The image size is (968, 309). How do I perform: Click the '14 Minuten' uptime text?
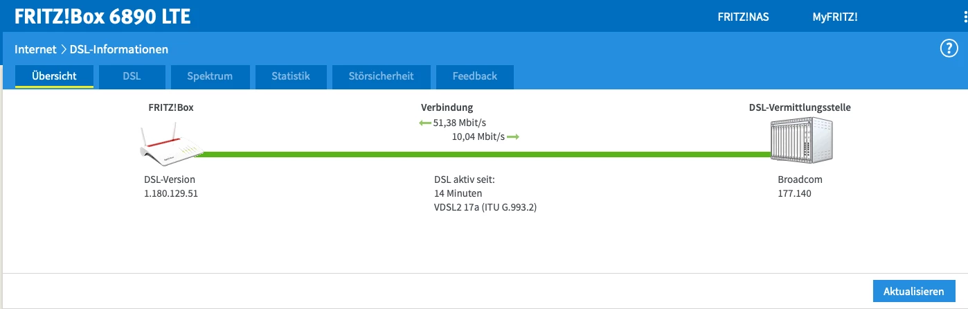click(x=458, y=193)
